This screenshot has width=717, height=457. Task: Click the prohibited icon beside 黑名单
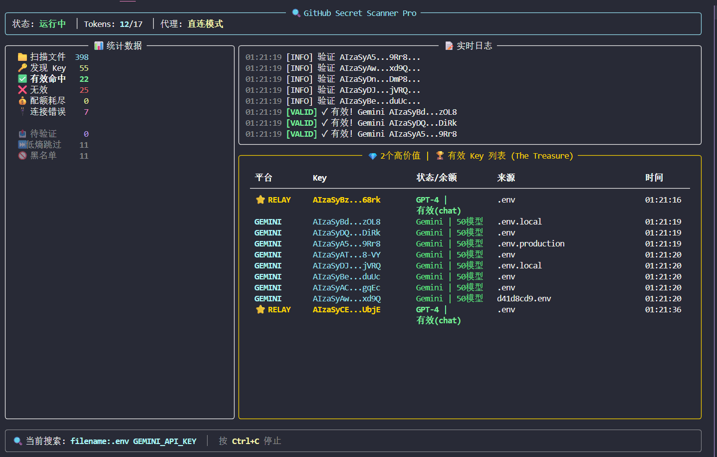click(22, 156)
